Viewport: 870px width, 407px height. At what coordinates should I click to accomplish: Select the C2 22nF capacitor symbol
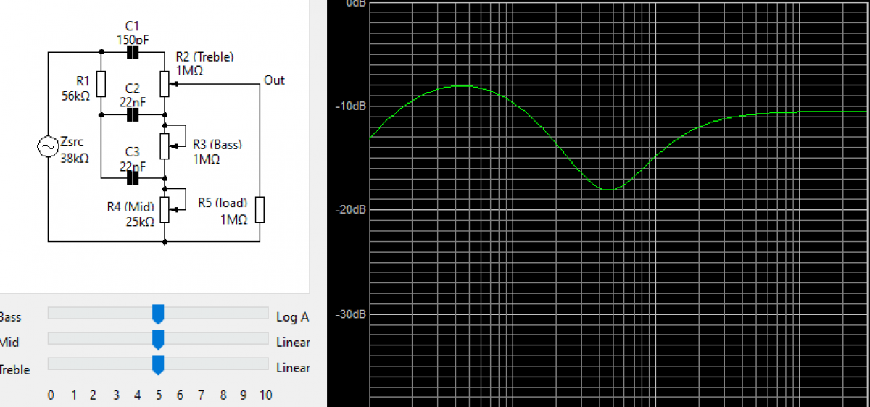133,114
